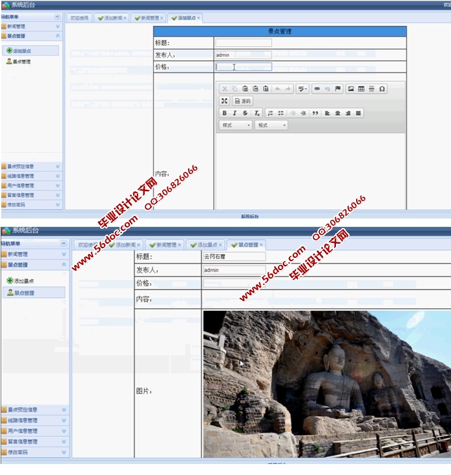Switch to 添加景点 tab in lower window
The height and width of the screenshot is (475, 451).
coord(205,245)
